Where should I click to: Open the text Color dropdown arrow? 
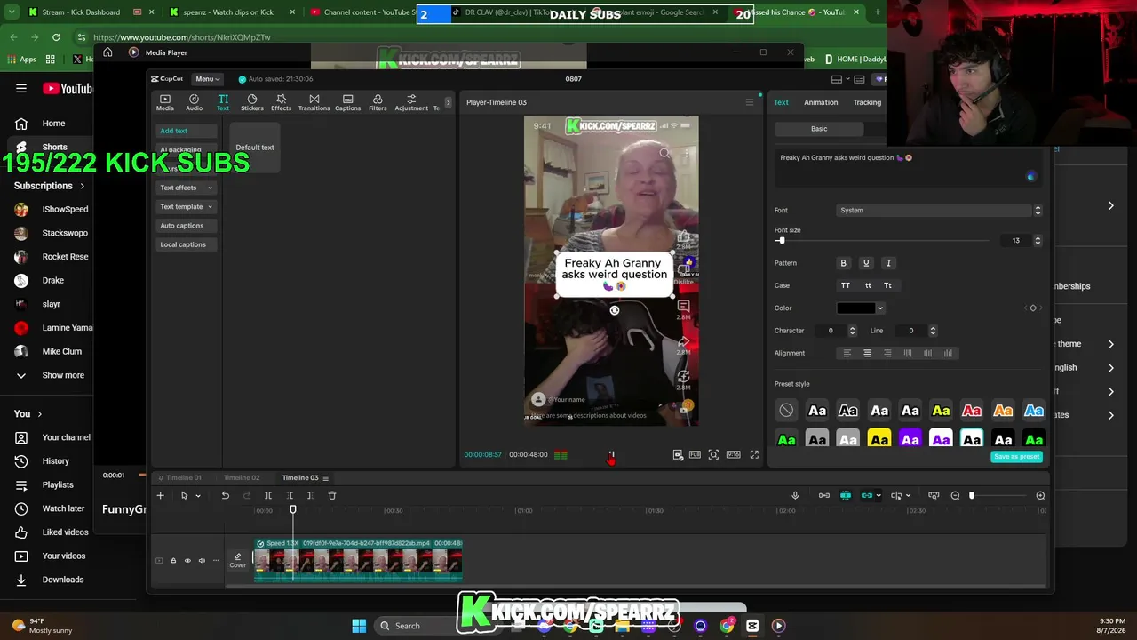tap(880, 308)
